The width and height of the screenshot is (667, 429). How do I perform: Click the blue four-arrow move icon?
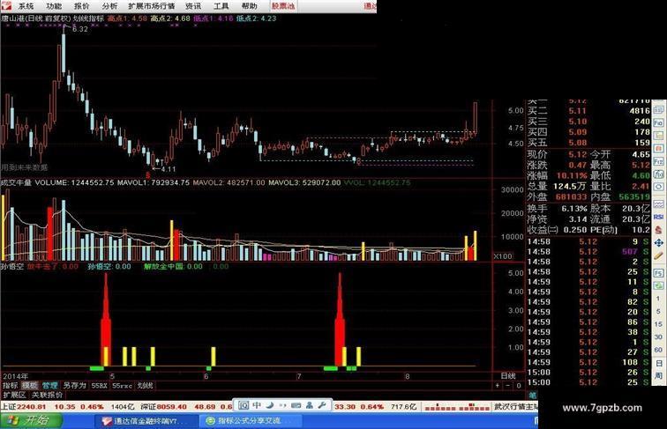tap(658, 243)
